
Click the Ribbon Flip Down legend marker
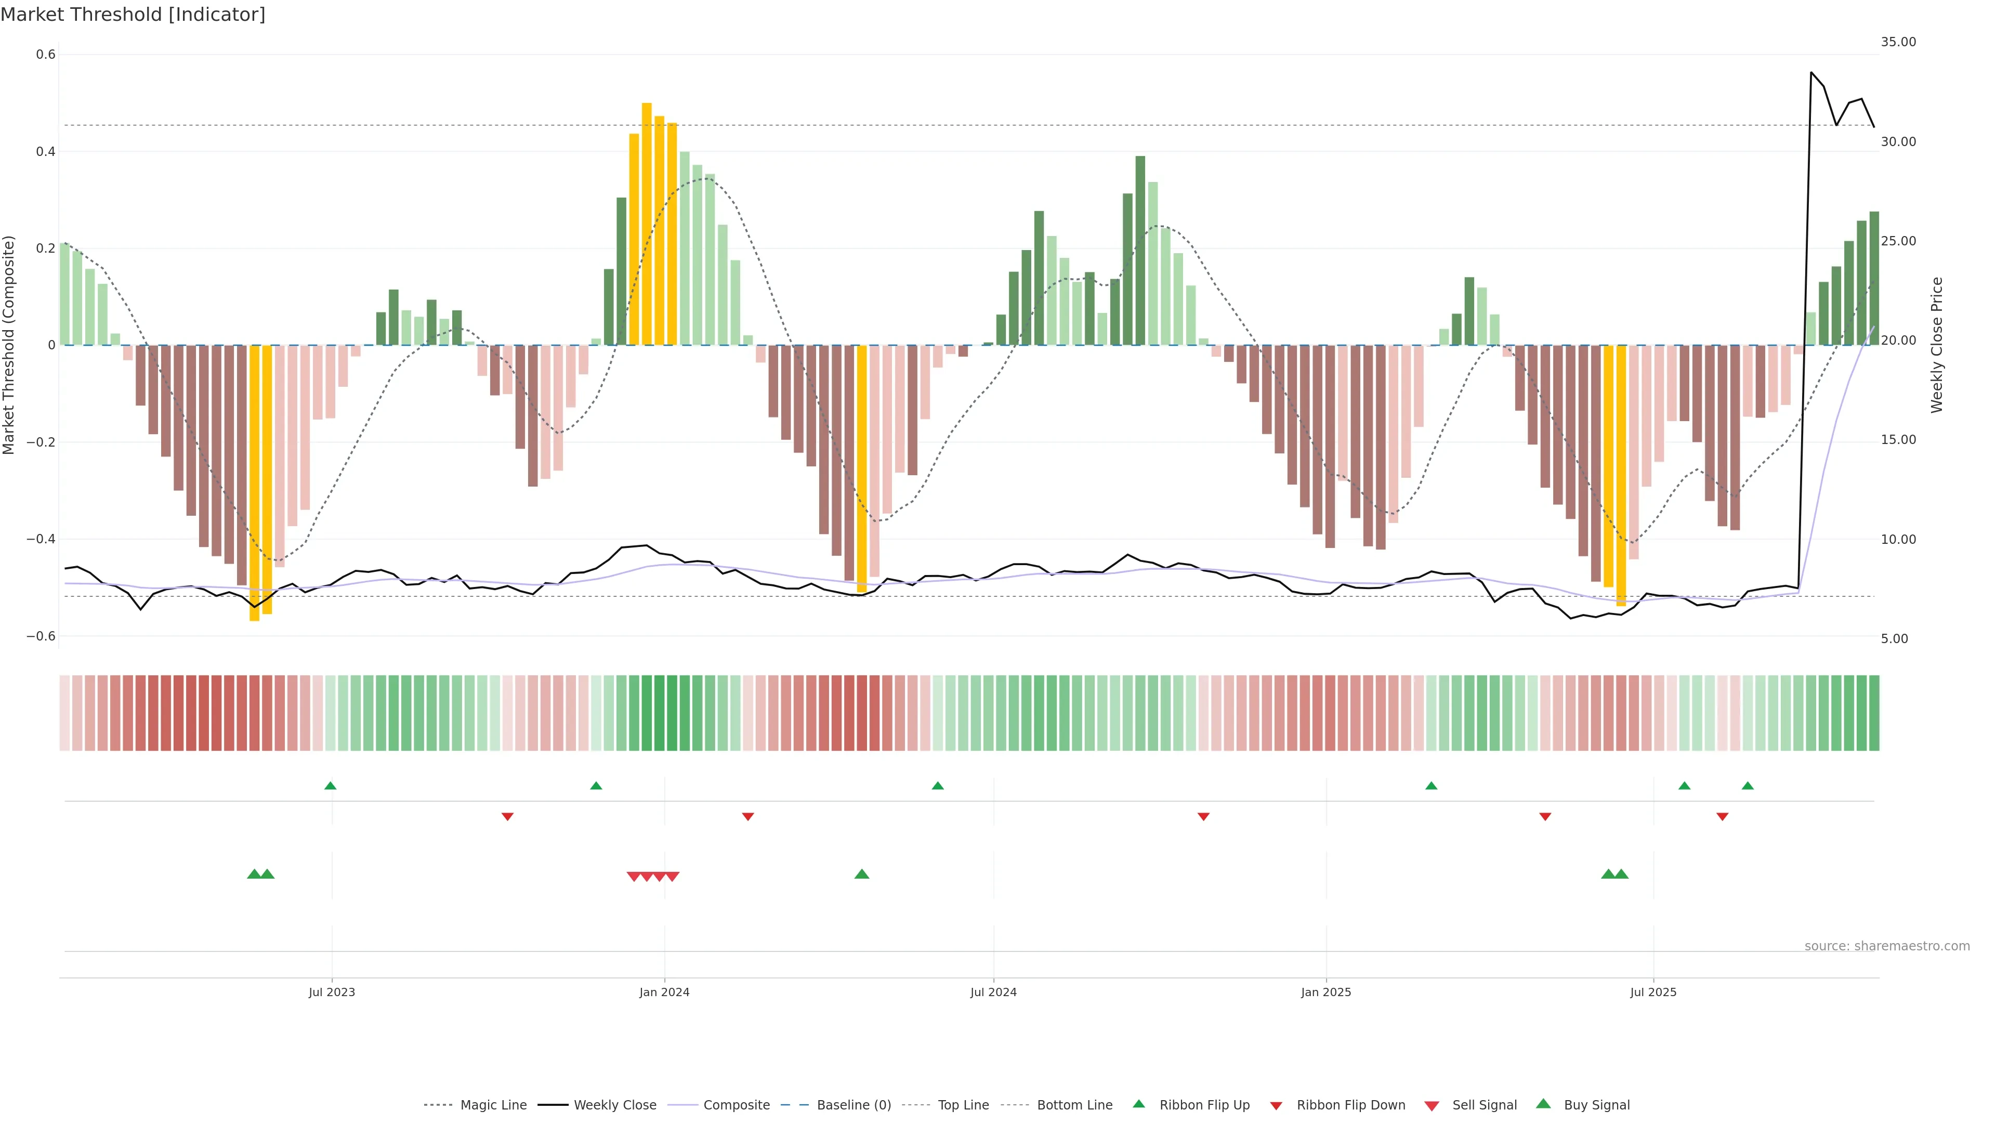coord(1276,1106)
